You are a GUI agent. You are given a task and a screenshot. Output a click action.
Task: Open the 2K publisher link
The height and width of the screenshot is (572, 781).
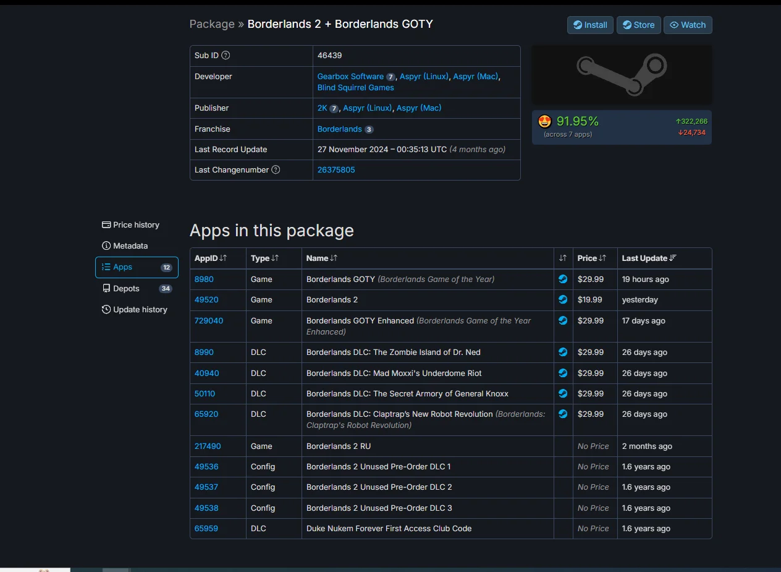click(x=323, y=108)
